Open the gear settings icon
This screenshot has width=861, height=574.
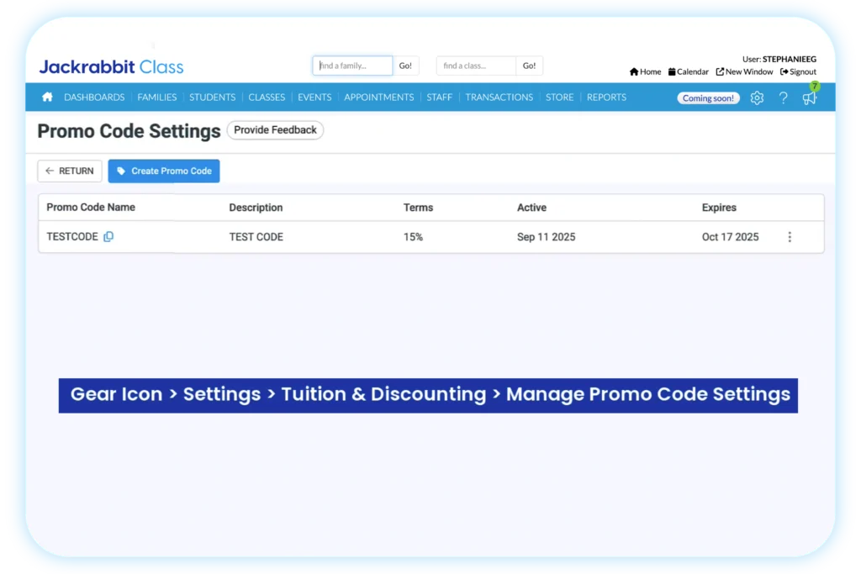(x=757, y=98)
